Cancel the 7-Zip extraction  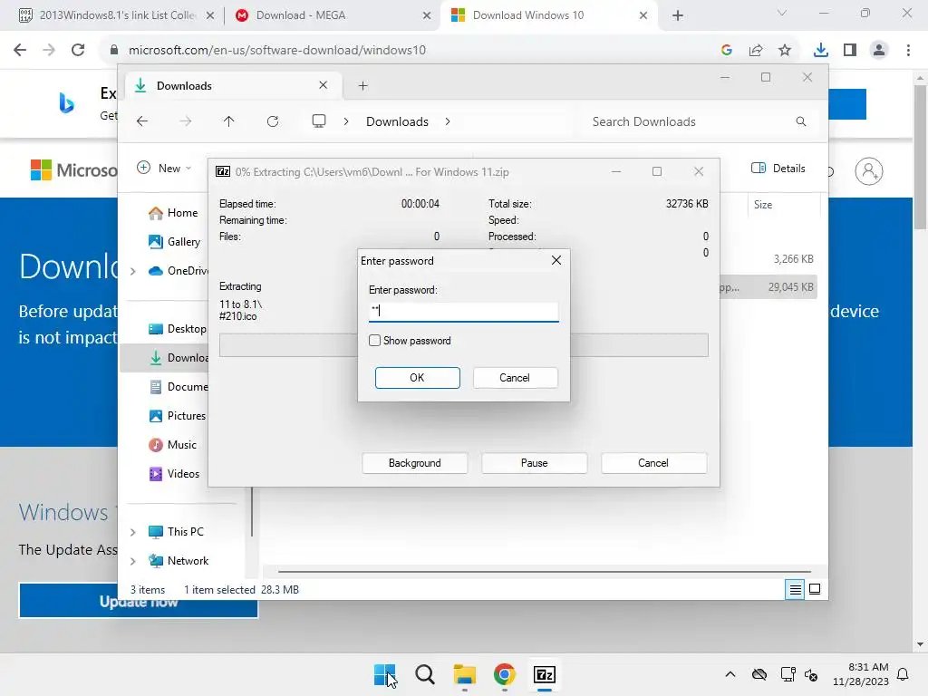(653, 463)
